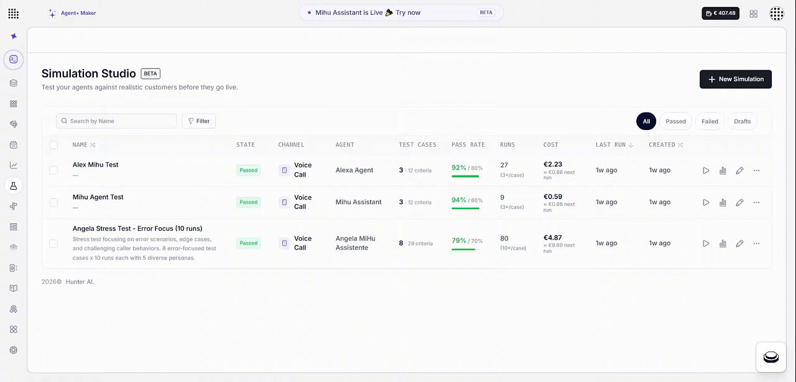The width and height of the screenshot is (796, 382).
Task: Open the open book sidebar icon
Action: click(14, 288)
